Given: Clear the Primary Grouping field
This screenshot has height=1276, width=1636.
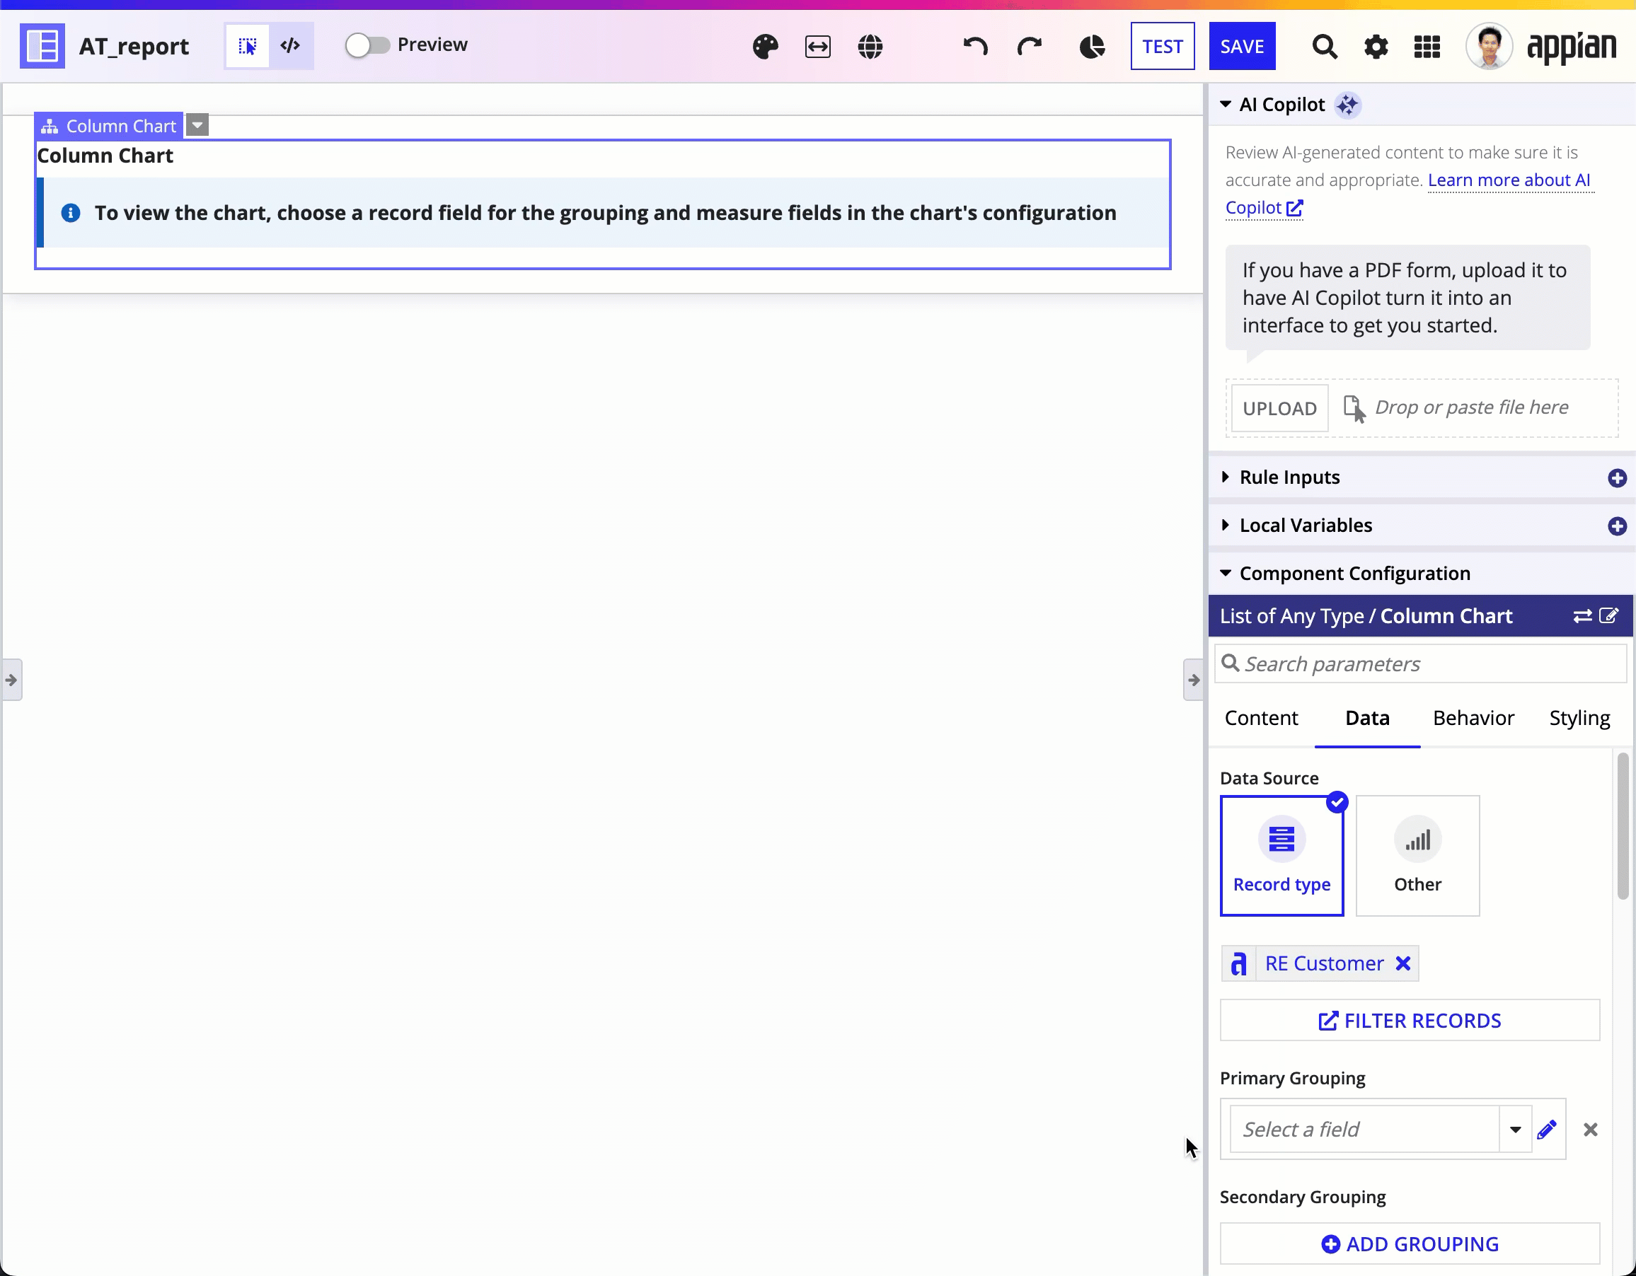Looking at the screenshot, I should (1589, 1129).
